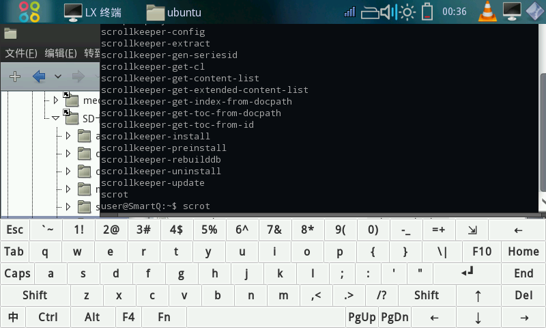Toggle the Chinese input 中 key
This screenshot has height=328, width=546.
(x=14, y=317)
